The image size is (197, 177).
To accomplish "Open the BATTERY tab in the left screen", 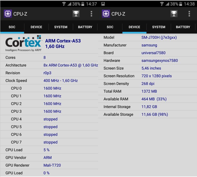I will pyautogui.click(x=85, y=27).
